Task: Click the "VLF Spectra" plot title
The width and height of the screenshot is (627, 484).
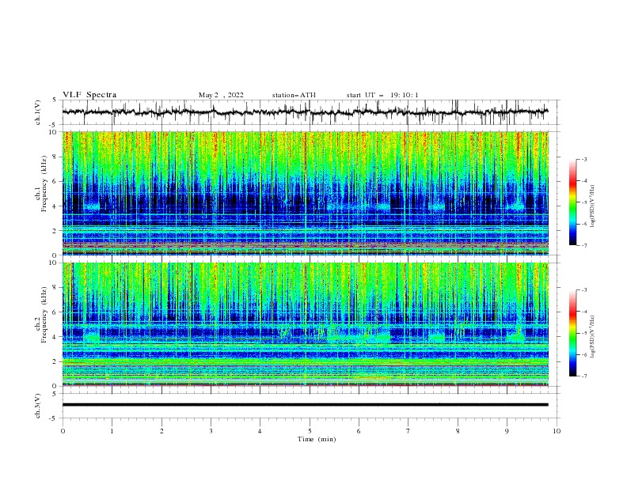Action: point(89,95)
